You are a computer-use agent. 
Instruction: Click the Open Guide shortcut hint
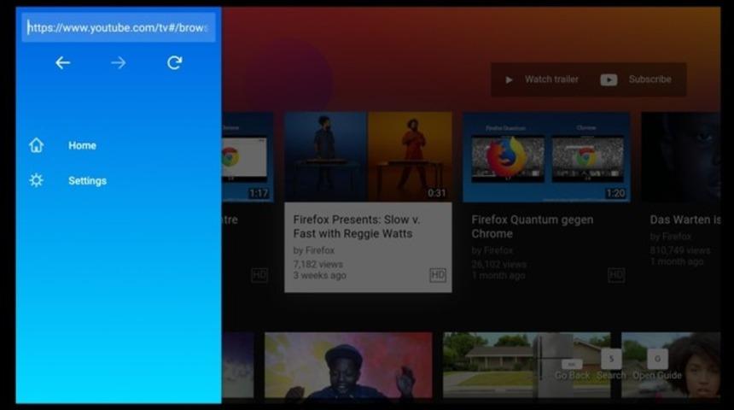pyautogui.click(x=657, y=375)
